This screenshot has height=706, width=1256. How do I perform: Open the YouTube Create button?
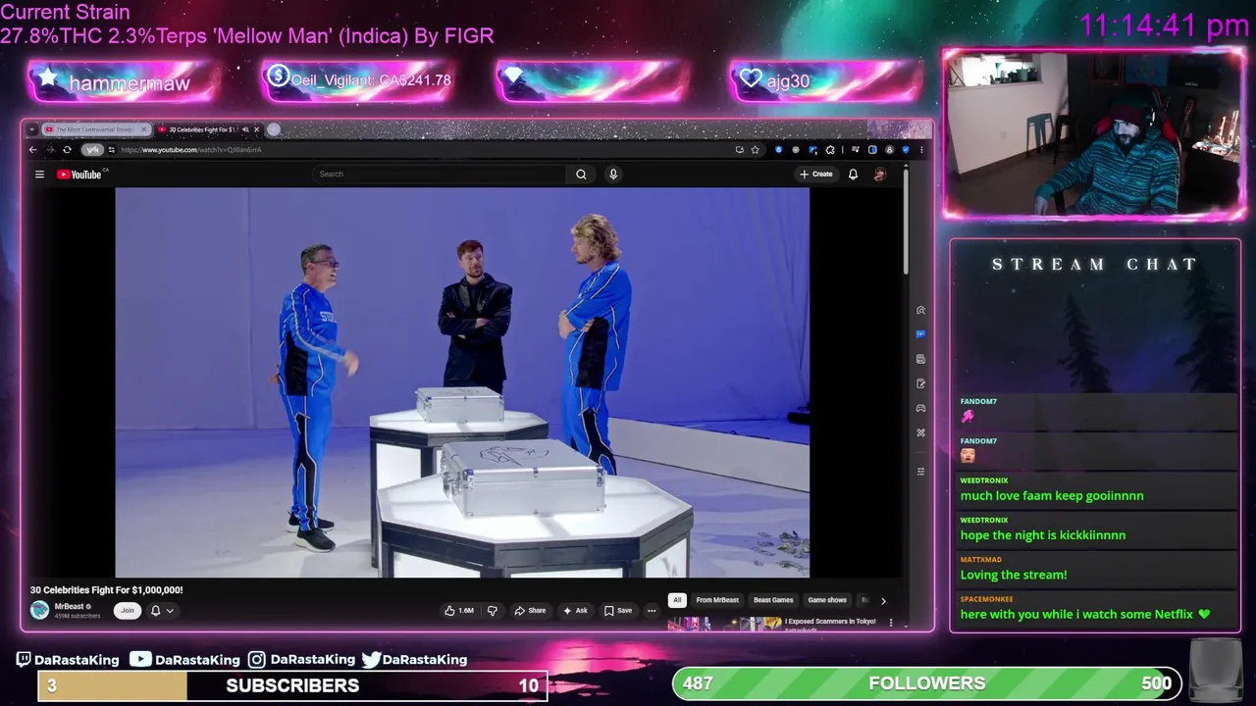point(815,174)
